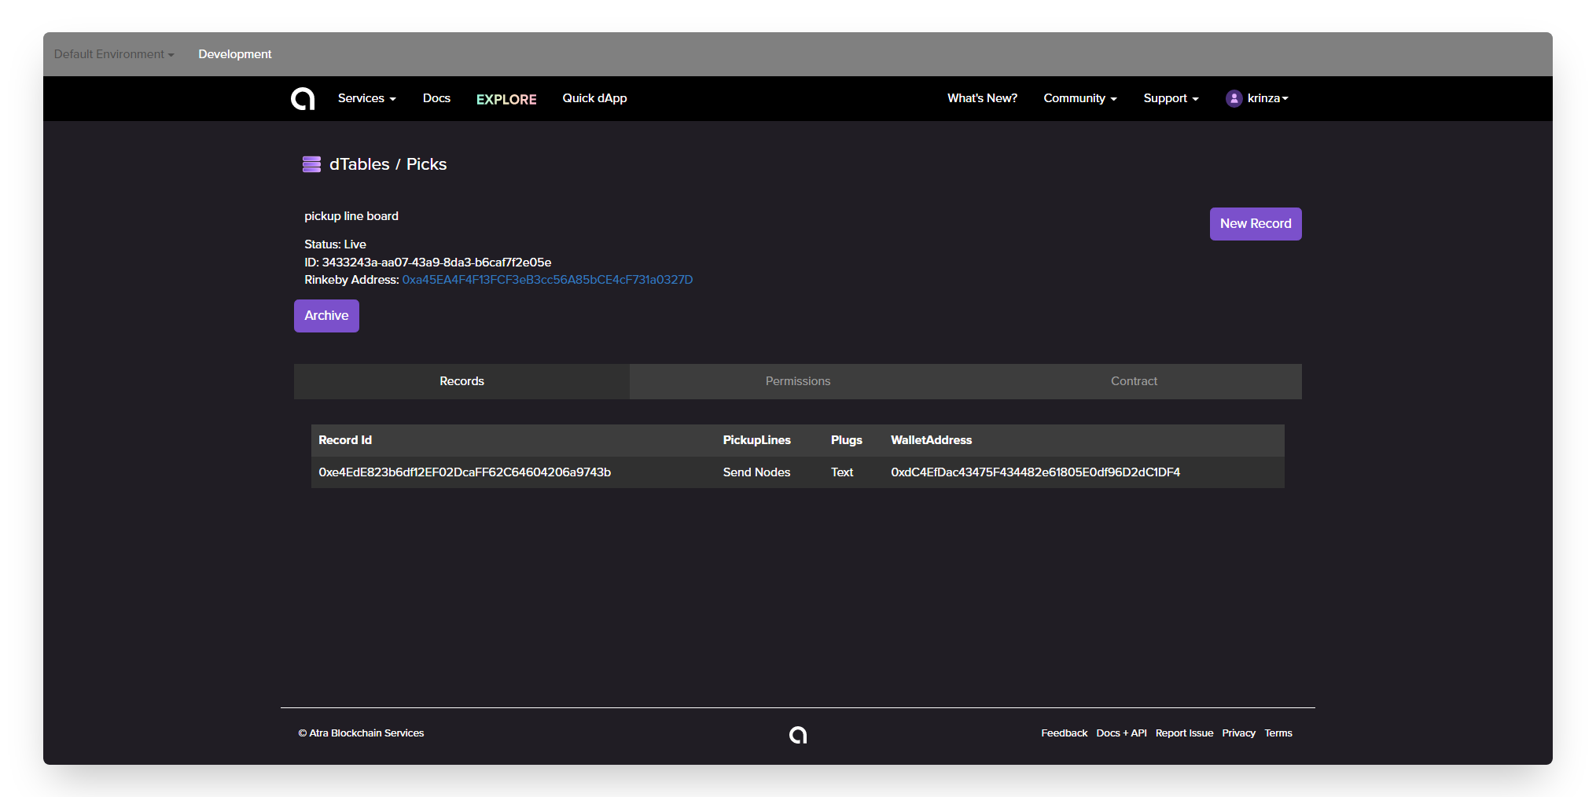The width and height of the screenshot is (1596, 797).
Task: Click the Atra logo in footer
Action: (798, 734)
